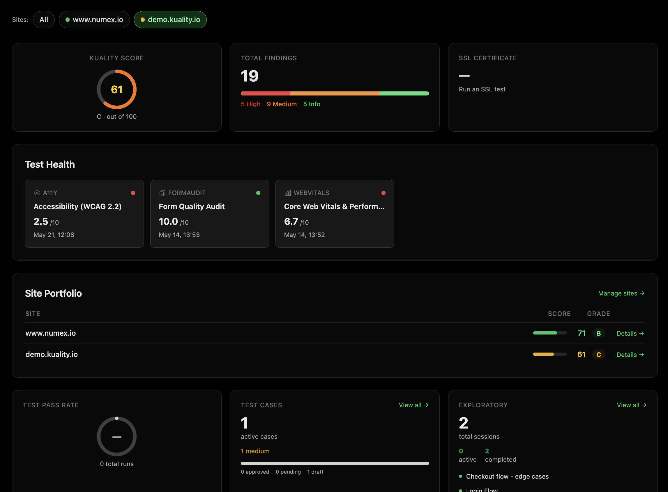Click the 0 pending label
Viewport: 668px width, 492px height.
(288, 472)
